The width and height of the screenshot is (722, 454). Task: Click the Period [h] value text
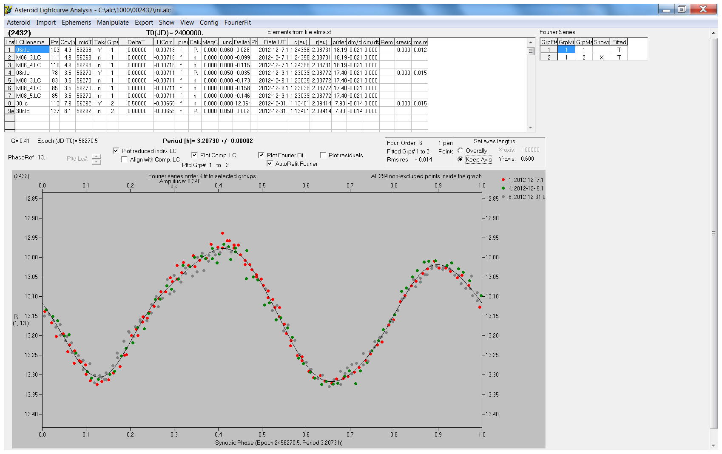tap(208, 141)
